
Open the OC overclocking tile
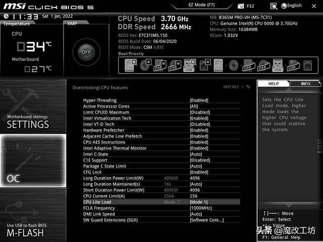(33, 161)
